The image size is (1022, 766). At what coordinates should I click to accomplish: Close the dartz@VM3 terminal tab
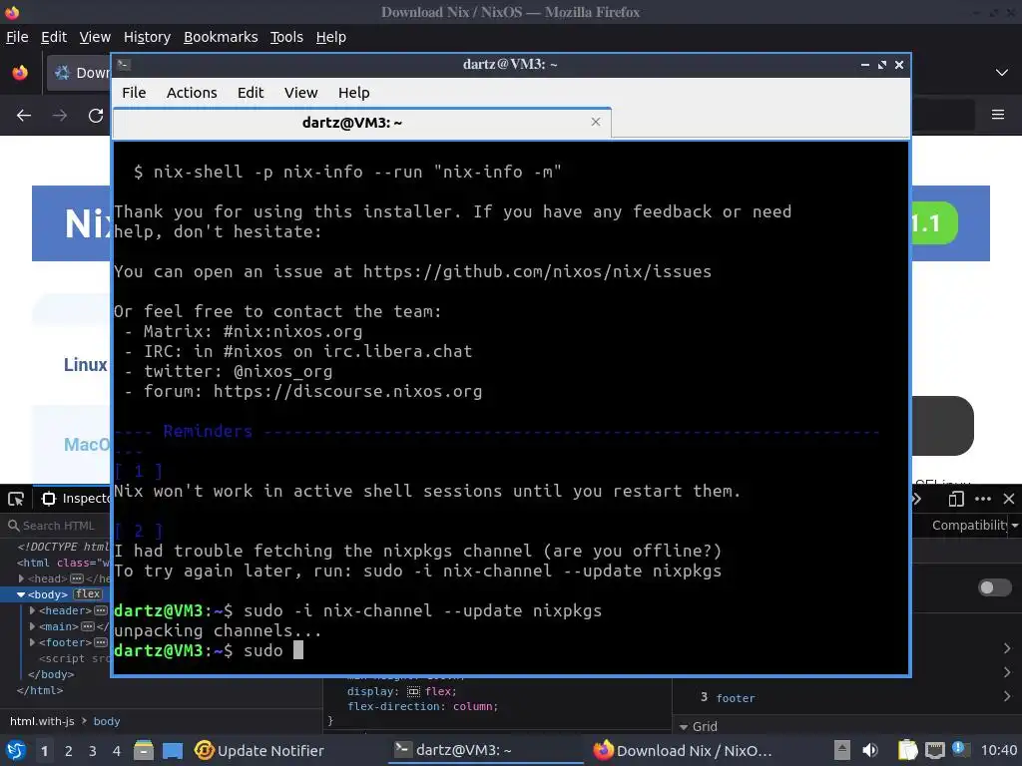coord(595,122)
